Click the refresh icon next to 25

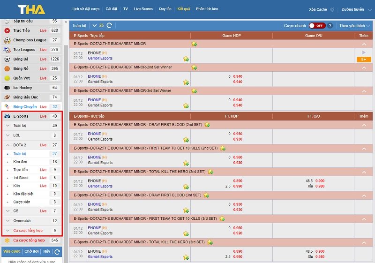click(x=109, y=25)
